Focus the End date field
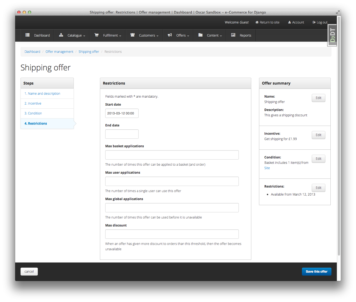This screenshot has height=302, width=356. point(122,134)
